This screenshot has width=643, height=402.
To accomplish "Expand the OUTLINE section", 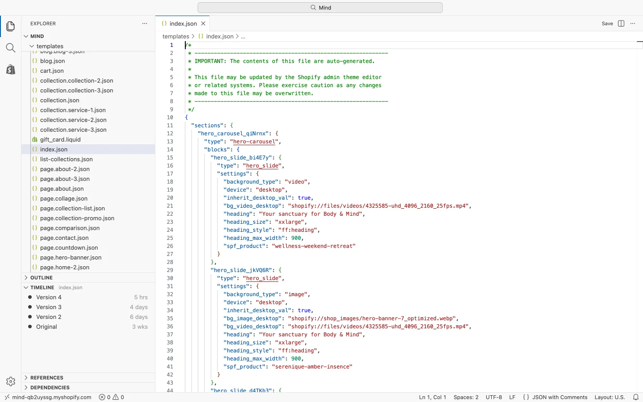I will point(88,277).
